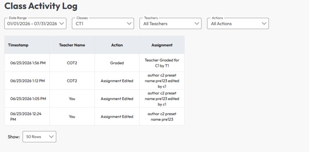Click the Teacher Name column header
This screenshot has width=315, height=152.
click(72, 45)
